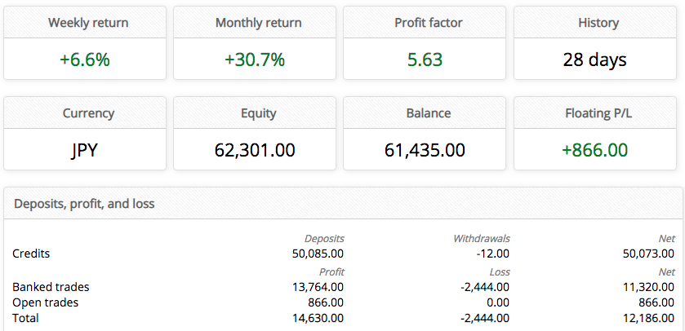Select the Monthly return card header
685x331 pixels.
click(258, 23)
